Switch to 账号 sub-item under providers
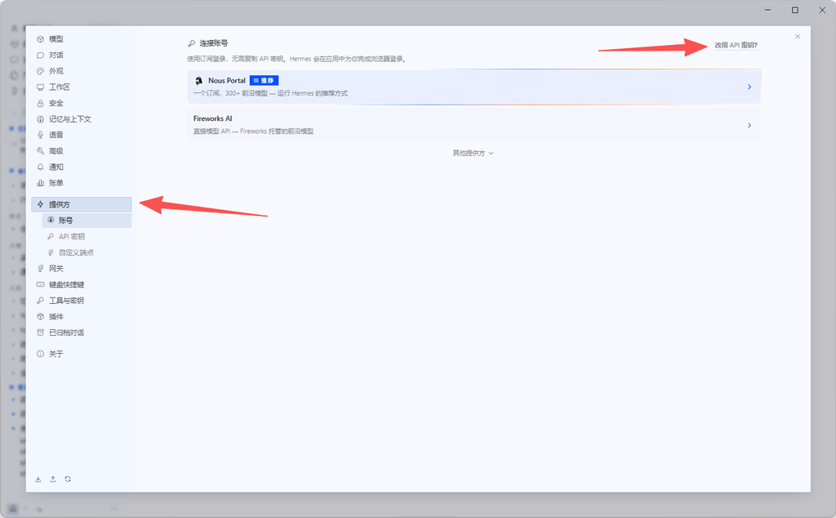This screenshot has height=518, width=836. tap(87, 221)
